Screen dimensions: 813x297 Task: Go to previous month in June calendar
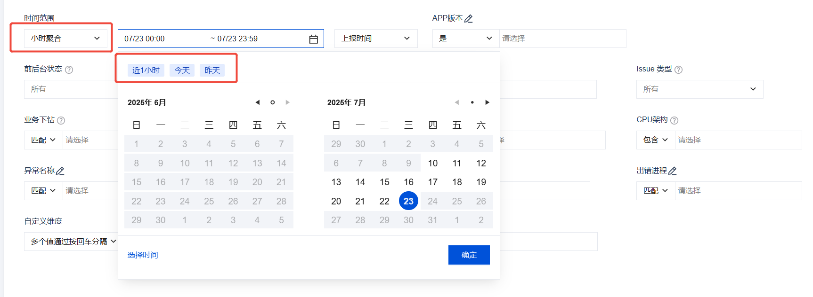pos(257,102)
